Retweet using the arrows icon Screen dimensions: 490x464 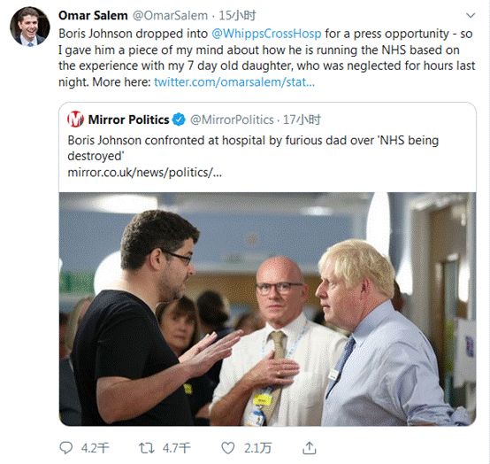tap(147, 448)
